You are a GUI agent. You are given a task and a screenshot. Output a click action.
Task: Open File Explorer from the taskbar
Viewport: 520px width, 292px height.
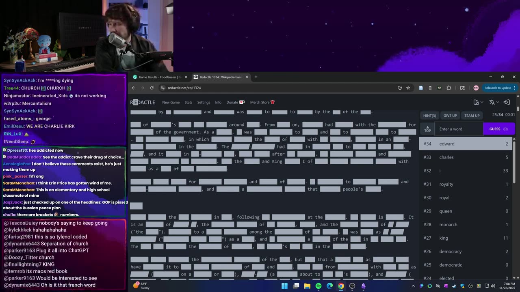307,286
